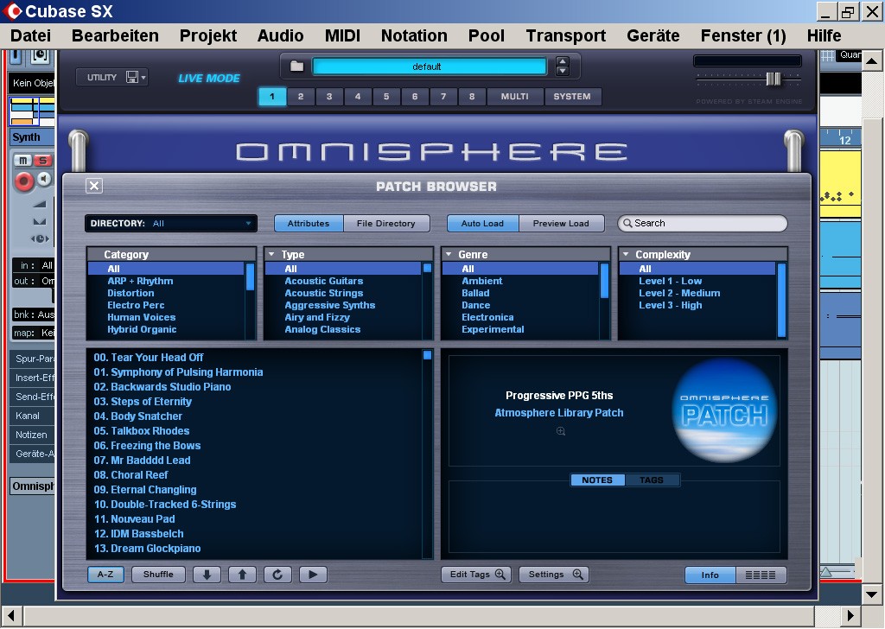The image size is (885, 629).
Task: Select patch Tear Your Head Off
Action: 149,357
